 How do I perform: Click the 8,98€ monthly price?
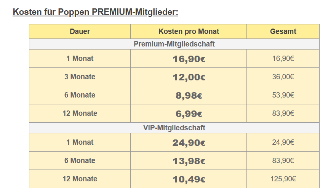189,96
